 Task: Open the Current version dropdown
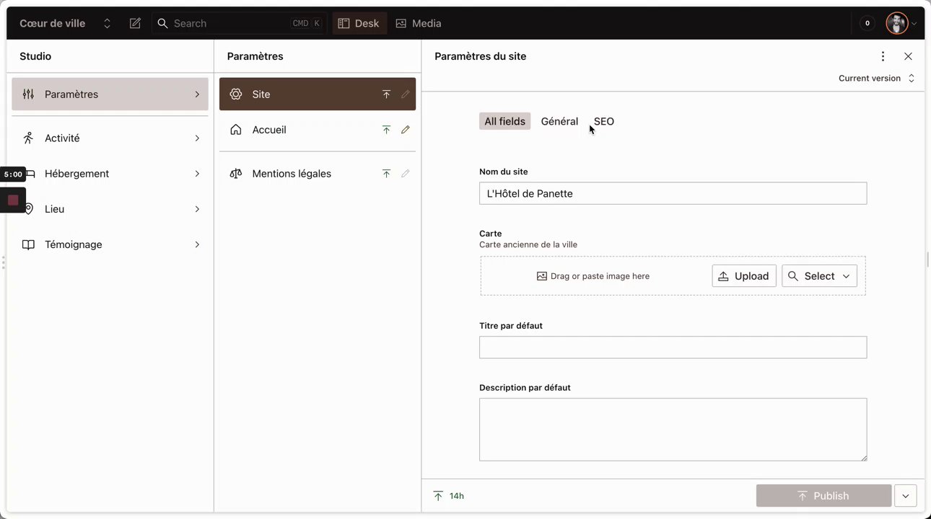pos(876,79)
